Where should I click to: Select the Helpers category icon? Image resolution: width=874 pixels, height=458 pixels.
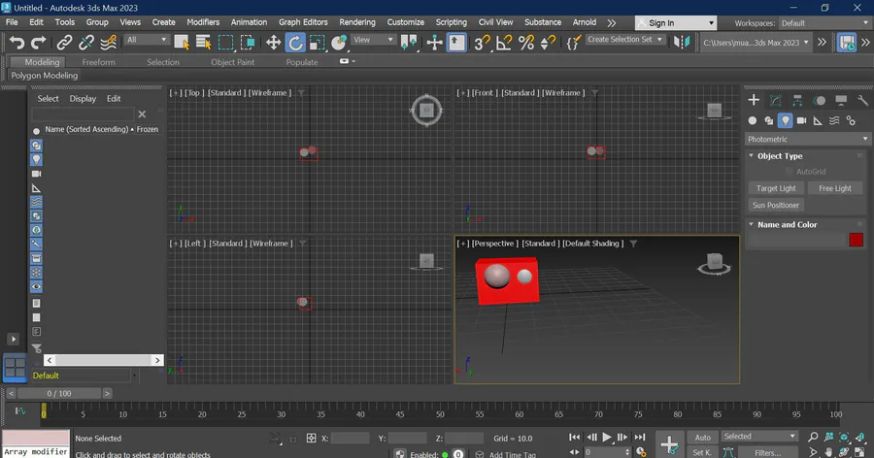pos(818,120)
